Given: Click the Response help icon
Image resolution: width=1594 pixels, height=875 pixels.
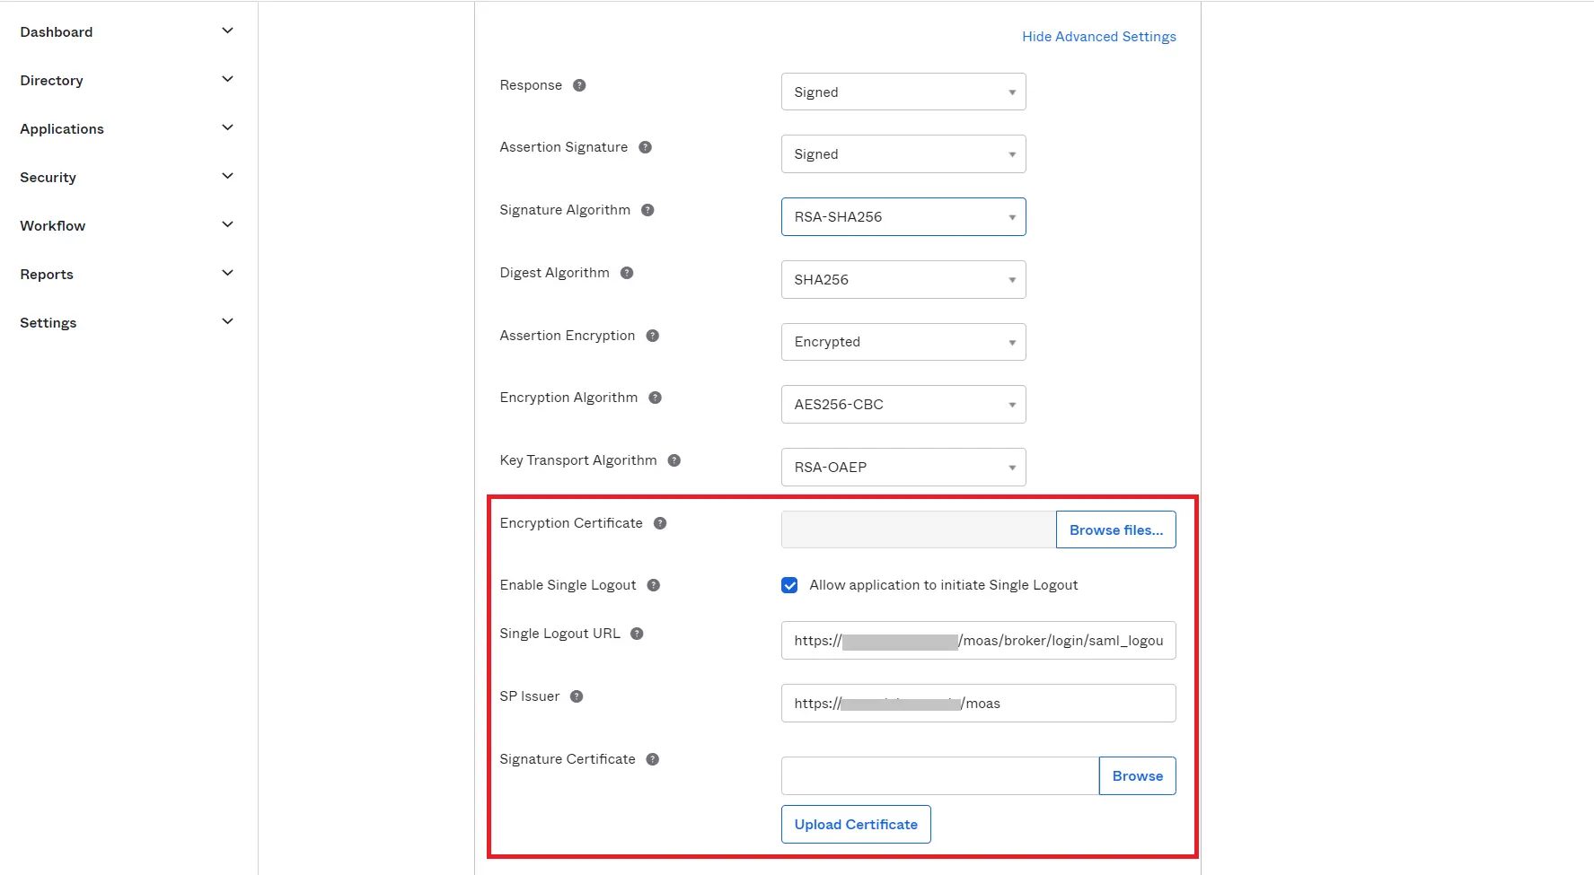Looking at the screenshot, I should (x=579, y=84).
